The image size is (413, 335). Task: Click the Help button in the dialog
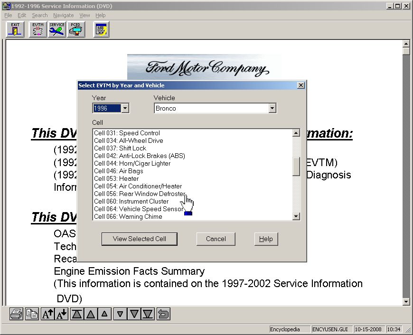tap(266, 239)
